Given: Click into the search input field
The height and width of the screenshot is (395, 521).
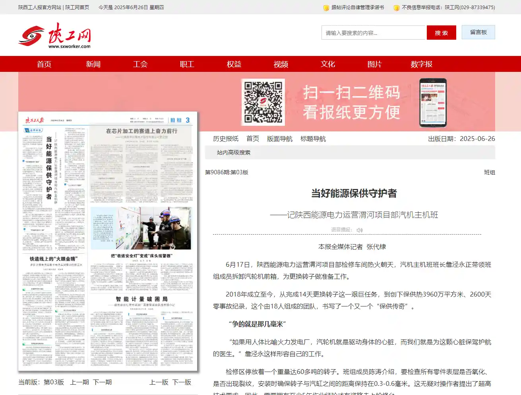Looking at the screenshot, I should (x=373, y=33).
